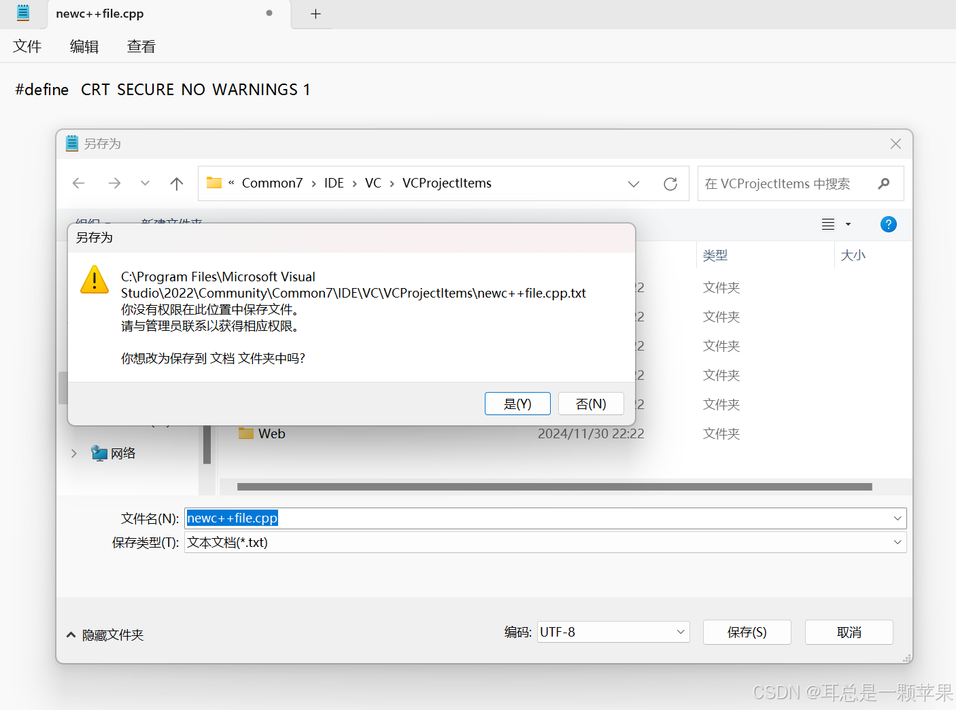Click No (否) in the permission prompt

[591, 404]
